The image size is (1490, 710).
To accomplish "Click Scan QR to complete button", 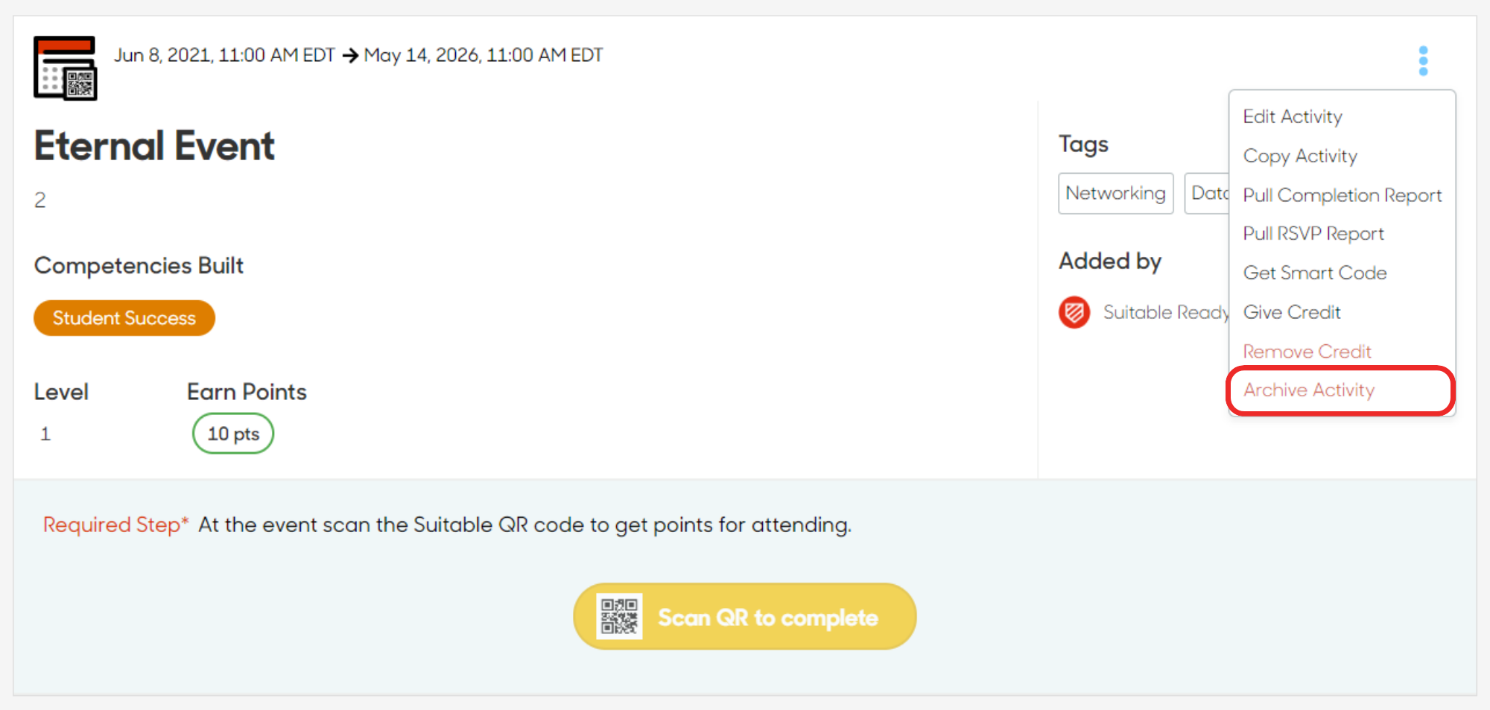I will click(745, 617).
